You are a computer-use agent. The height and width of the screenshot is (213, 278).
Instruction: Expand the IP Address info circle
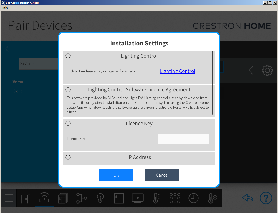68,157
